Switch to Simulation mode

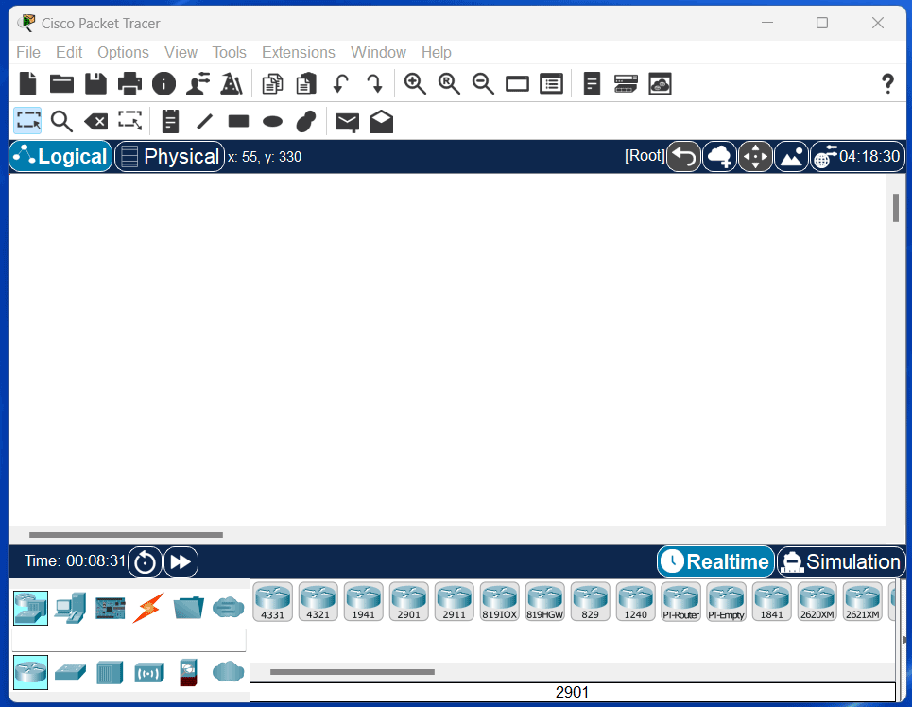pyautogui.click(x=841, y=561)
